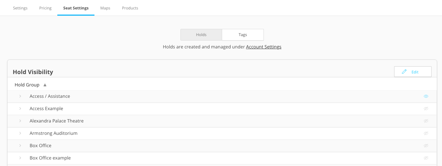Click the sort arrow icon beside Hold Group
This screenshot has width=442, height=166.
45,85
